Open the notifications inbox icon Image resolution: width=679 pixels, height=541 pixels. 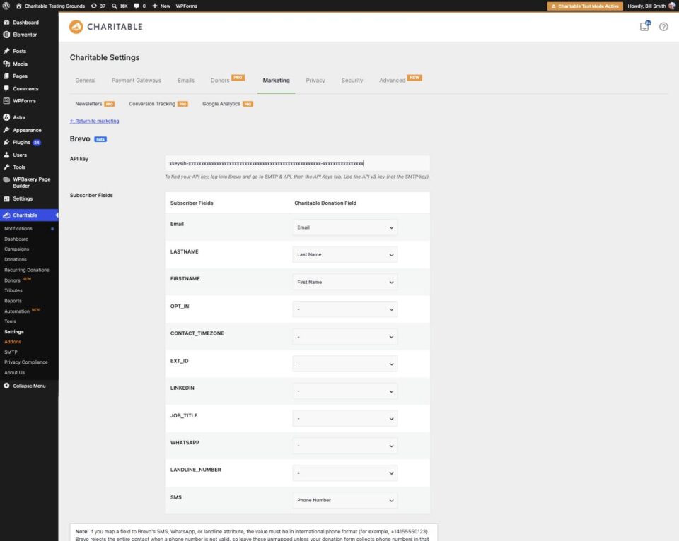pyautogui.click(x=645, y=26)
